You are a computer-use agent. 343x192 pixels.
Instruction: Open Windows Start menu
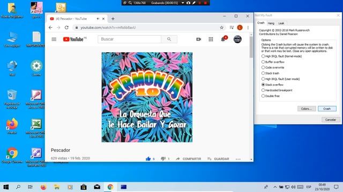[6, 187]
